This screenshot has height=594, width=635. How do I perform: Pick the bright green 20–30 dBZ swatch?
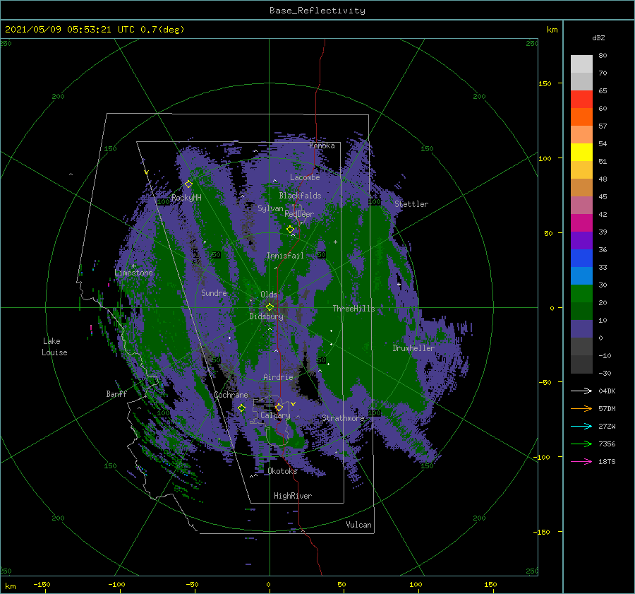581,294
